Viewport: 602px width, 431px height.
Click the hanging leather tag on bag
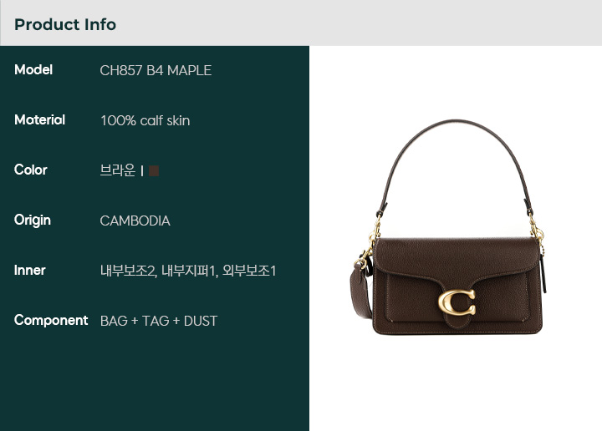pos(543,272)
